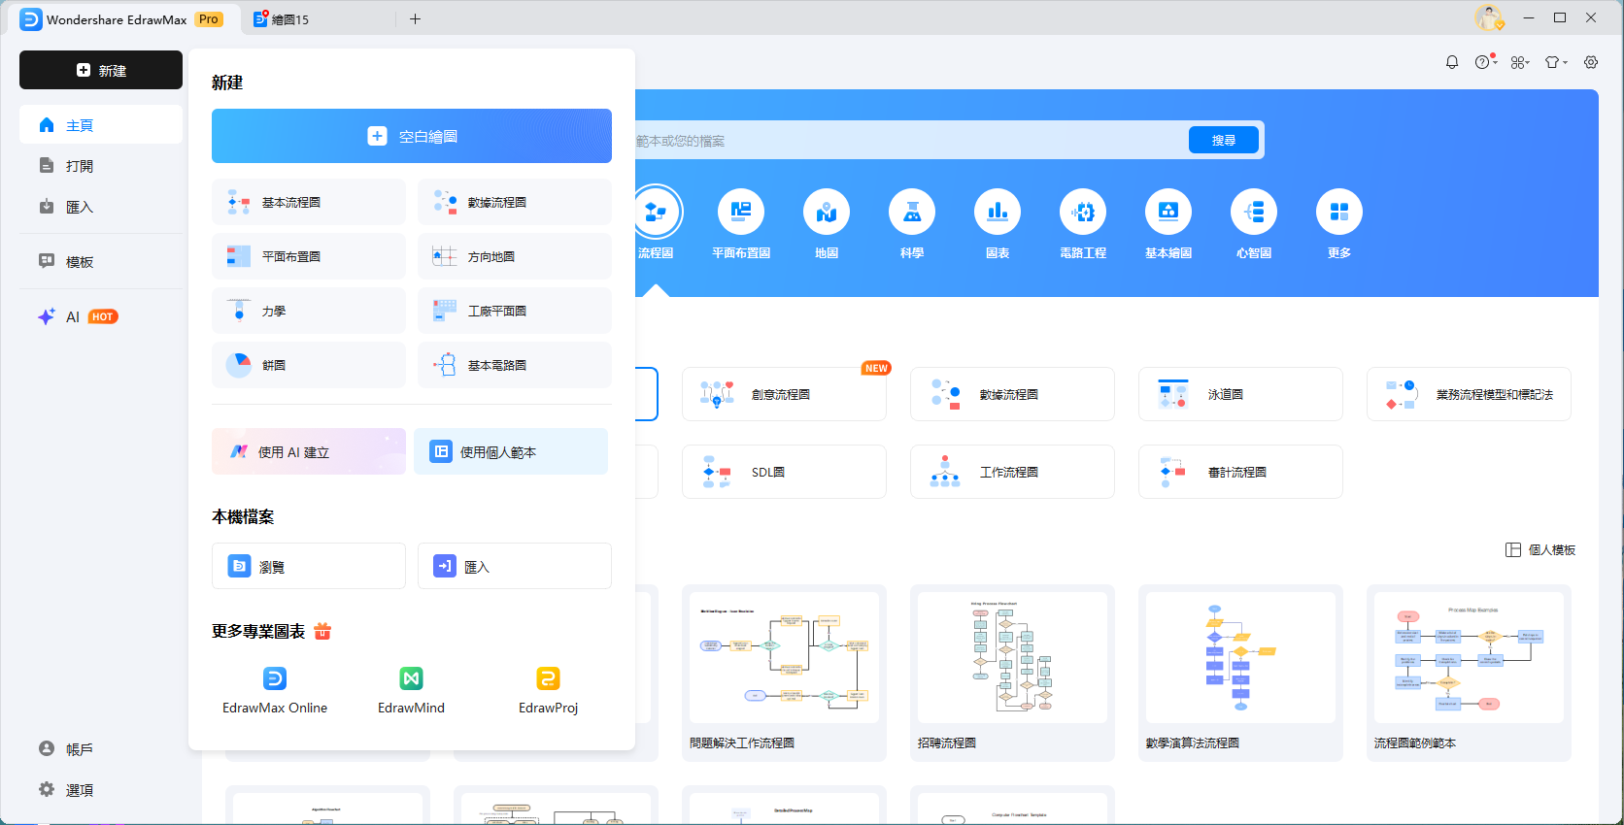Select 匯入 in the left sidebar
The width and height of the screenshot is (1624, 825).
click(101, 207)
